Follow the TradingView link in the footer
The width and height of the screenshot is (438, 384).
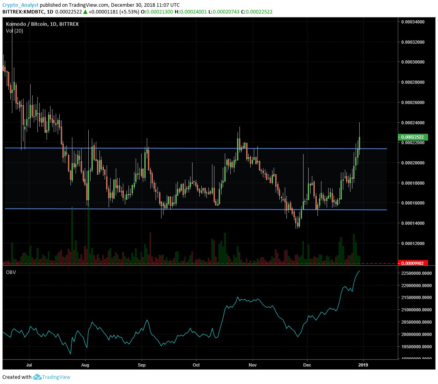[56, 376]
